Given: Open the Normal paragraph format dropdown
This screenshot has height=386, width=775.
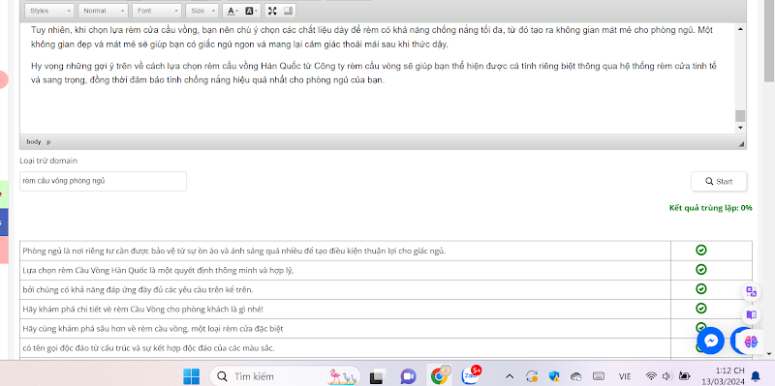Looking at the screenshot, I should tap(103, 11).
